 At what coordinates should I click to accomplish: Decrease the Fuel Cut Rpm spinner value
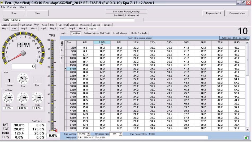tap(88, 135)
